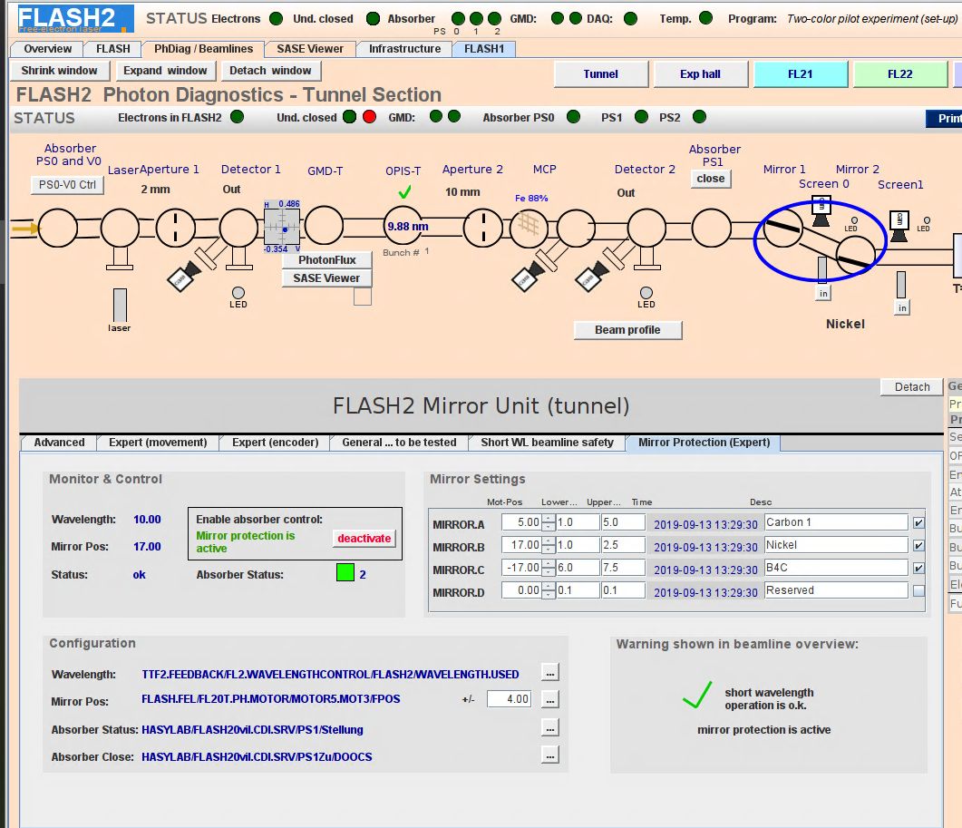The image size is (962, 828).
Task: Switch to the SASE Viewer tab
Action: tap(310, 48)
